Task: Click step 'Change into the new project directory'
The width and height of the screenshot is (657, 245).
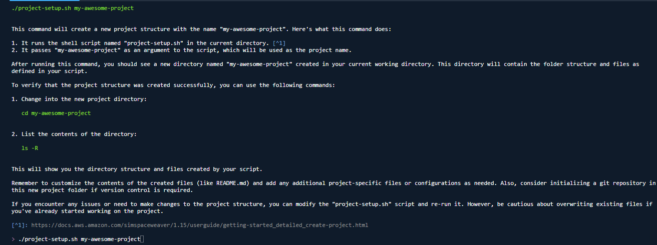Action: coord(79,99)
